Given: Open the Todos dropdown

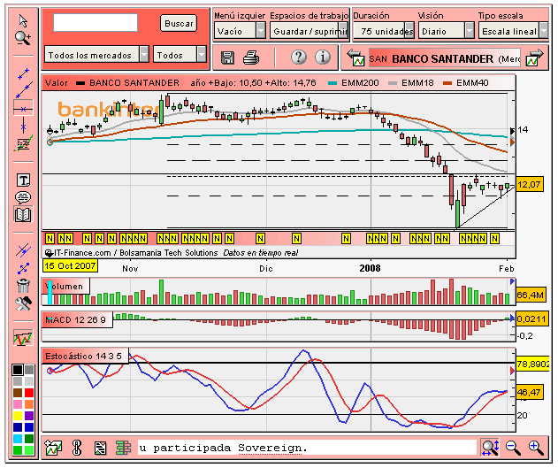Looking at the screenshot, I should [x=180, y=55].
